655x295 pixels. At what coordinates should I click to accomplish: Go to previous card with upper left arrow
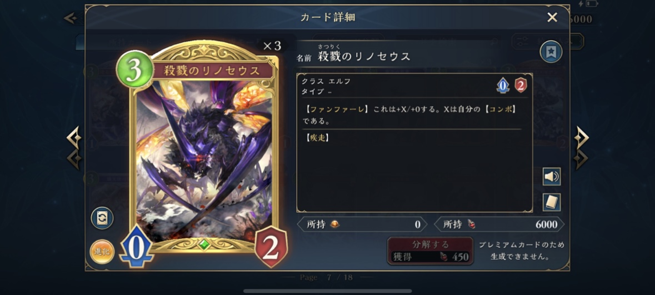(x=74, y=137)
